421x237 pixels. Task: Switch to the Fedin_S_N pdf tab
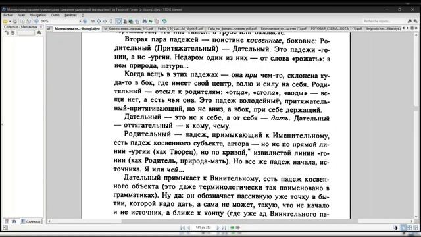pos(180,28)
